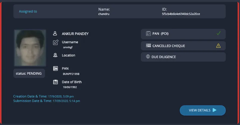
Task: Click the ID card icon in PAN (POI) row
Action: pos(148,33)
